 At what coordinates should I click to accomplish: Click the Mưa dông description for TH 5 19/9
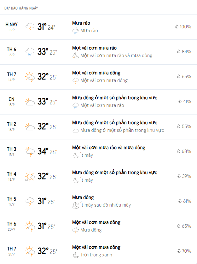(x=83, y=197)
